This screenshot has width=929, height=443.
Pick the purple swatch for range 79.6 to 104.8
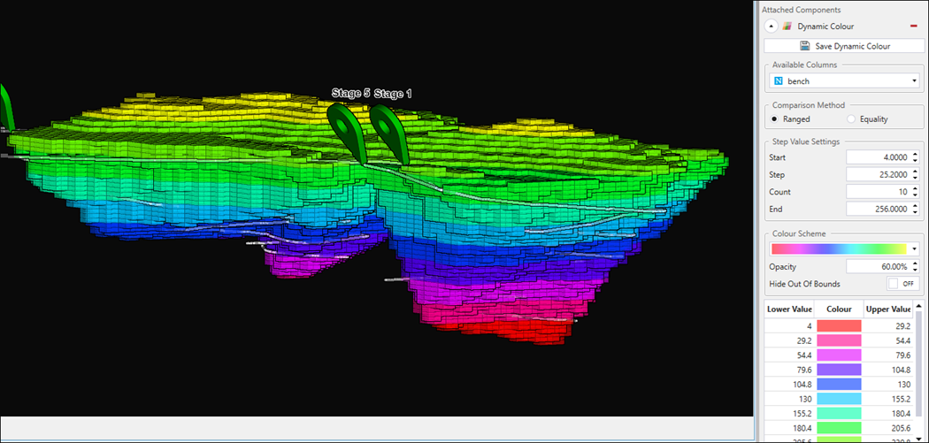click(x=839, y=370)
